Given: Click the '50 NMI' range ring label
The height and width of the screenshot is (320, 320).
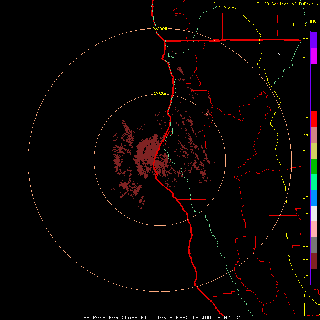Looking at the screenshot, I should (160, 94).
